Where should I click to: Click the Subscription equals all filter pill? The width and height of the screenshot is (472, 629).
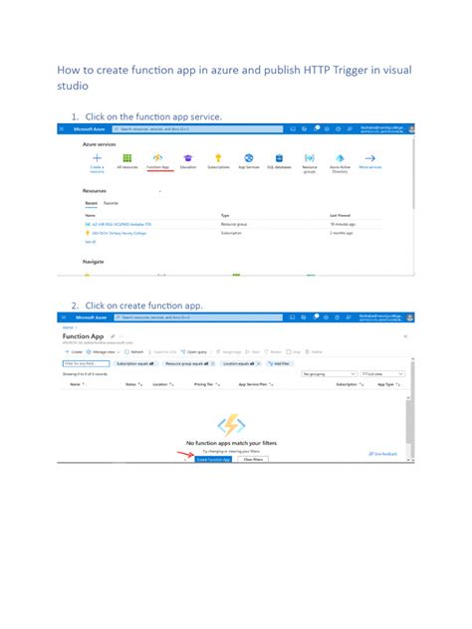(x=134, y=363)
